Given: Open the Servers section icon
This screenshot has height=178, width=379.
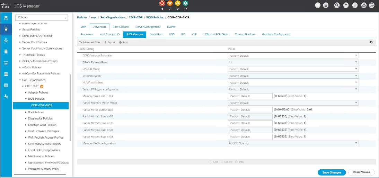Looking at the screenshot, I should click(x=6, y=29).
